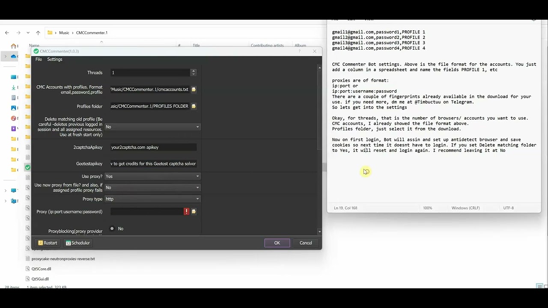Browse for the CMC accounts file
Viewport: 548px width, 308px height.
click(194, 89)
